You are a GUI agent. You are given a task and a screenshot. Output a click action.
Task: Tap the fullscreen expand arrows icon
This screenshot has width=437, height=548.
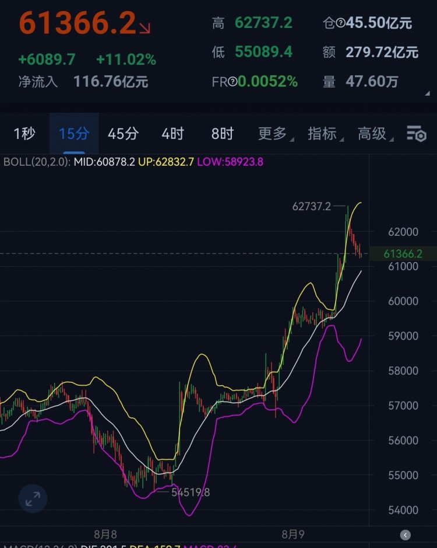[33, 498]
